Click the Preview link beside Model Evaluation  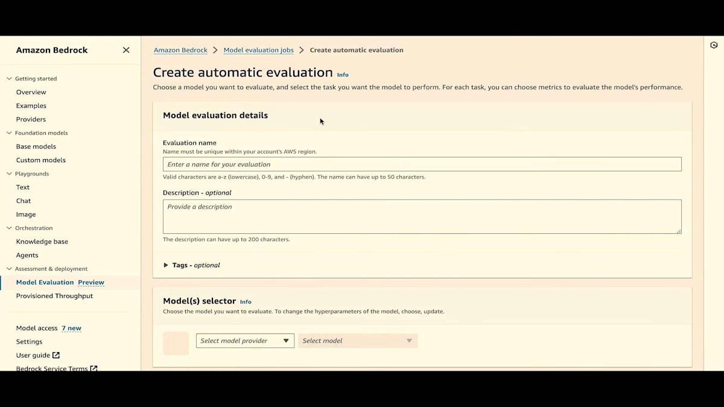click(x=91, y=282)
